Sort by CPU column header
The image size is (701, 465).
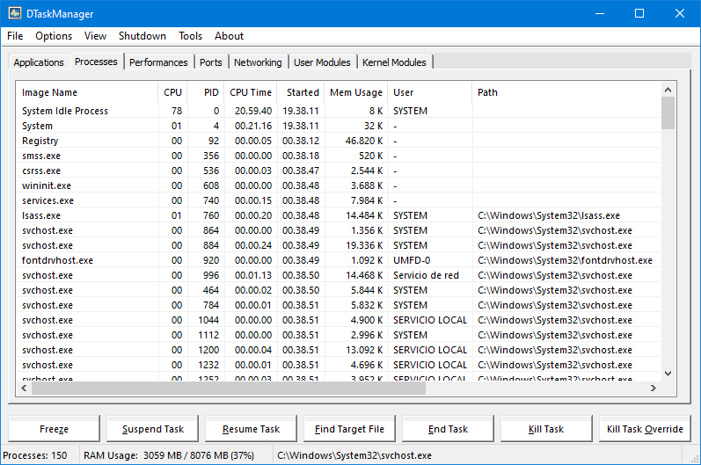click(172, 92)
